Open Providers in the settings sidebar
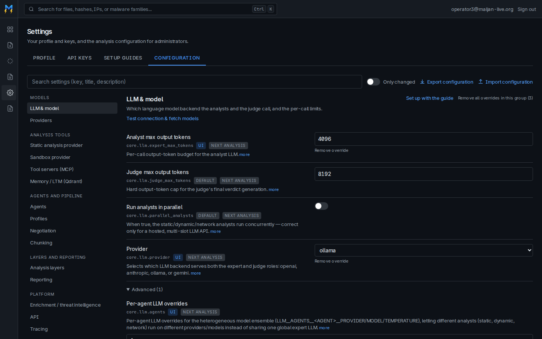This screenshot has height=339, width=542. 72,121
